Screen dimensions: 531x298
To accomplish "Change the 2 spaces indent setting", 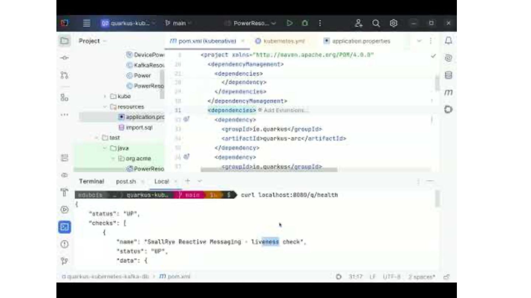I will tap(421, 276).
